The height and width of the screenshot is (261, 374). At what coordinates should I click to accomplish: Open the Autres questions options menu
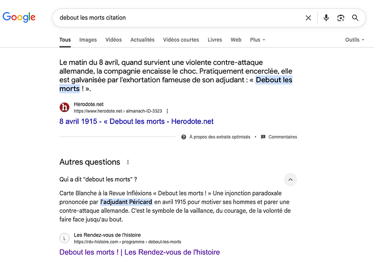click(x=128, y=162)
